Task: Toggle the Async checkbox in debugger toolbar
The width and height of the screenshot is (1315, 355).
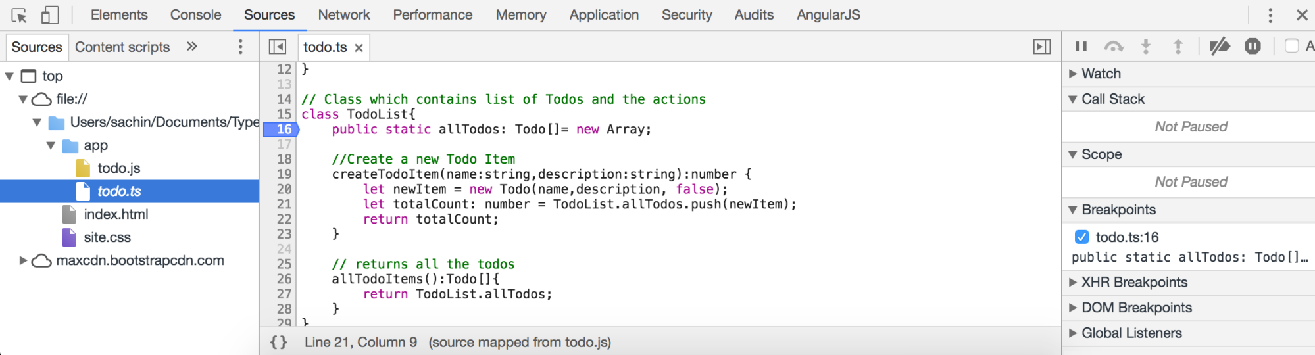Action: pyautogui.click(x=1292, y=46)
